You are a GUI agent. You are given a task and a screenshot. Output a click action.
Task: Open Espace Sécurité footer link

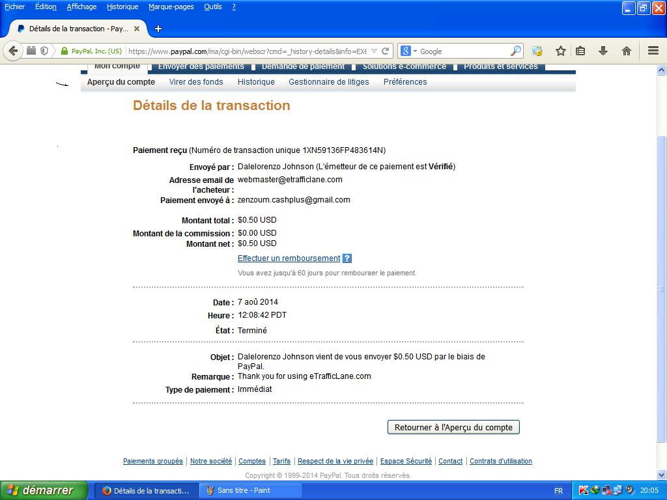click(x=406, y=461)
